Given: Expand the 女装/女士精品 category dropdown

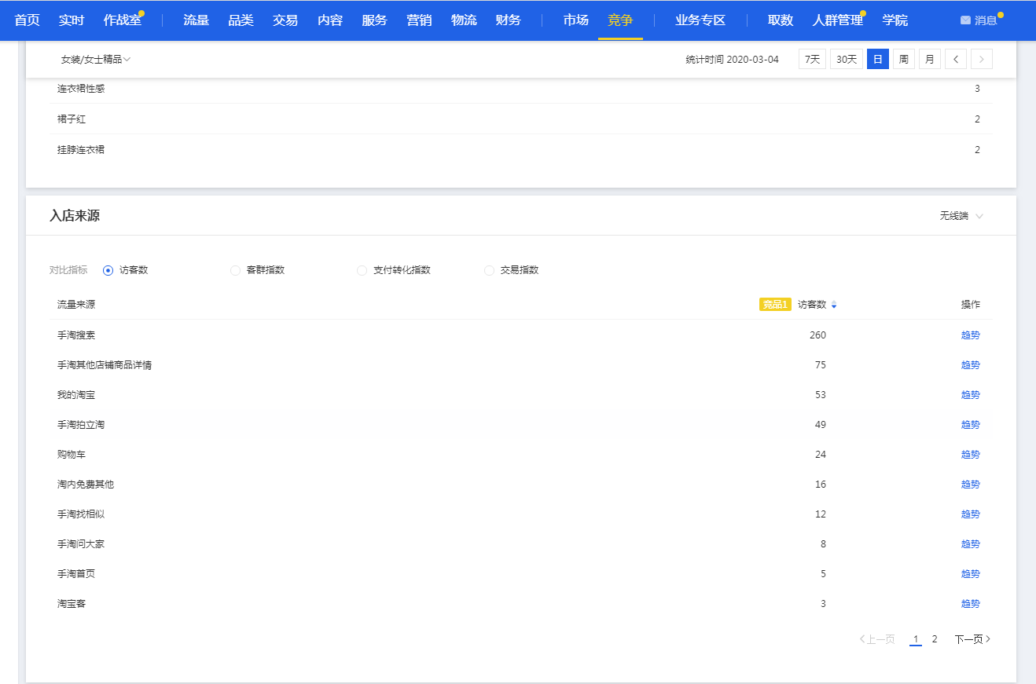Looking at the screenshot, I should (x=96, y=60).
